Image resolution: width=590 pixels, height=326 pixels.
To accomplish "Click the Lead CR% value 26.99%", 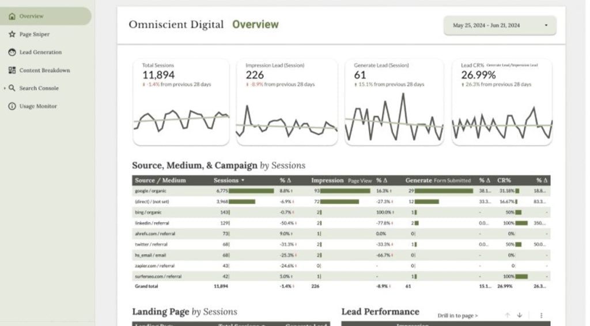I will (478, 74).
